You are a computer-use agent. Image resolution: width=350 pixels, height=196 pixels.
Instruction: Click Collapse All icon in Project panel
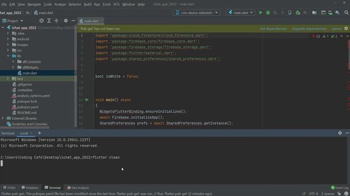56,21
